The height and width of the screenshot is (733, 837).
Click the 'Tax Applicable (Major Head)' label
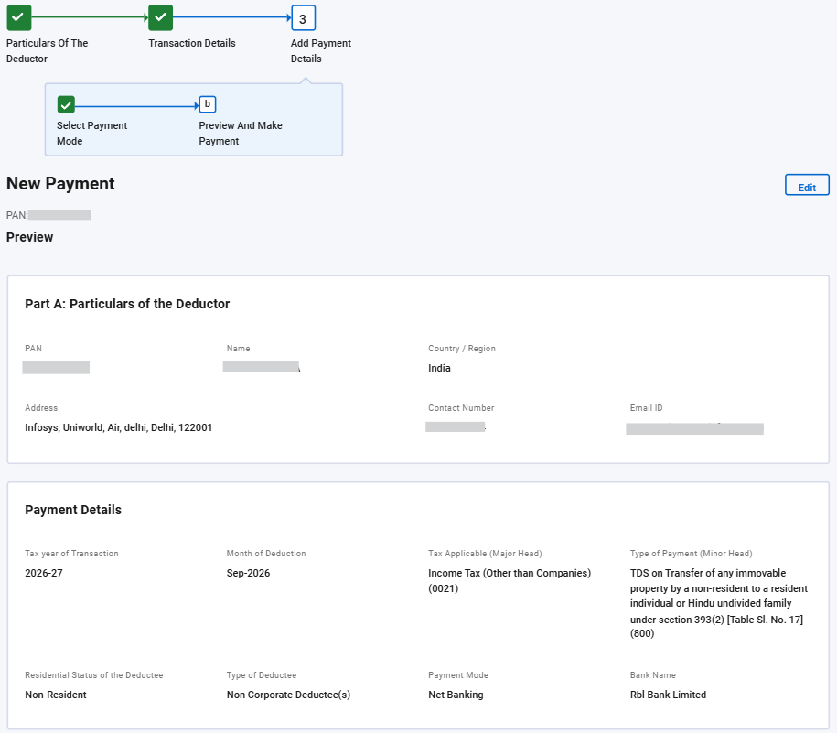(x=485, y=554)
